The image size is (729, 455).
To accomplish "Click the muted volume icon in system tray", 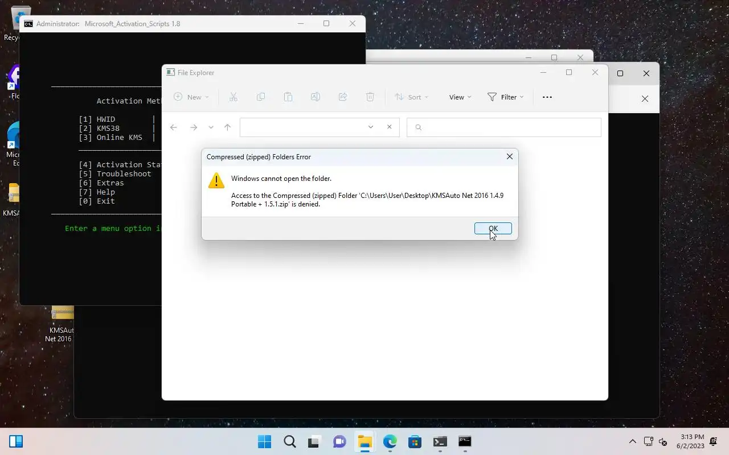I will pos(663,441).
